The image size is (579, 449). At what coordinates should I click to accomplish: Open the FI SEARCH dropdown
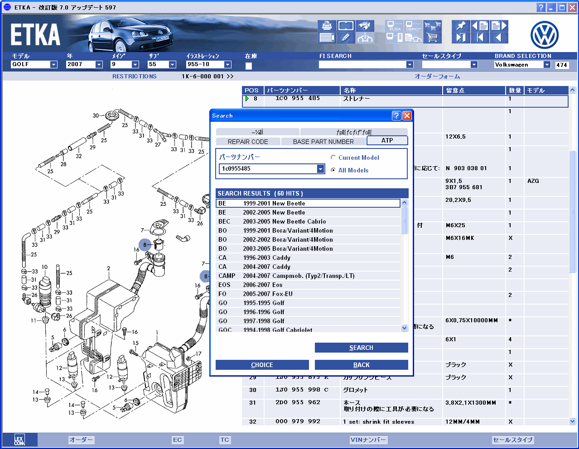(x=410, y=65)
